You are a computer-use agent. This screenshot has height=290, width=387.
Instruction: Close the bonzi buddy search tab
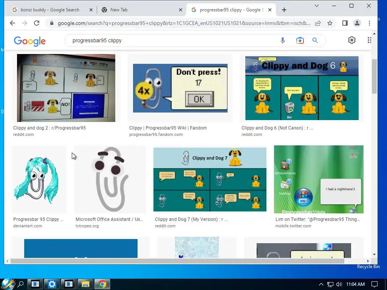(91, 10)
